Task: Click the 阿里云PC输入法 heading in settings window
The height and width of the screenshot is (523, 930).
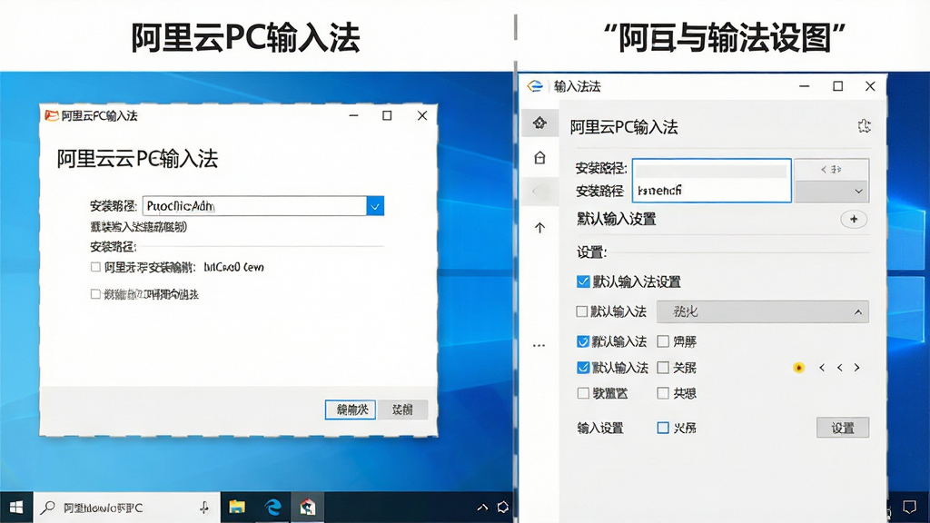Action: click(x=623, y=127)
